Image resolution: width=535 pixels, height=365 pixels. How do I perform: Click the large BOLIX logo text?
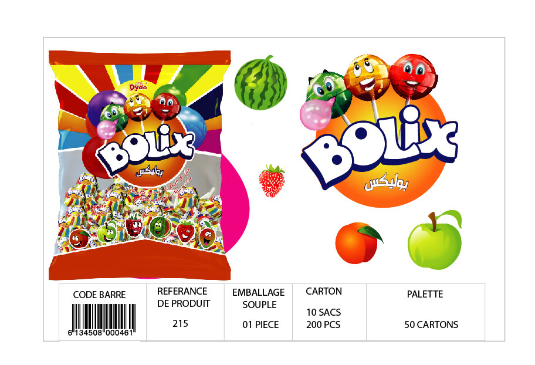click(x=380, y=147)
